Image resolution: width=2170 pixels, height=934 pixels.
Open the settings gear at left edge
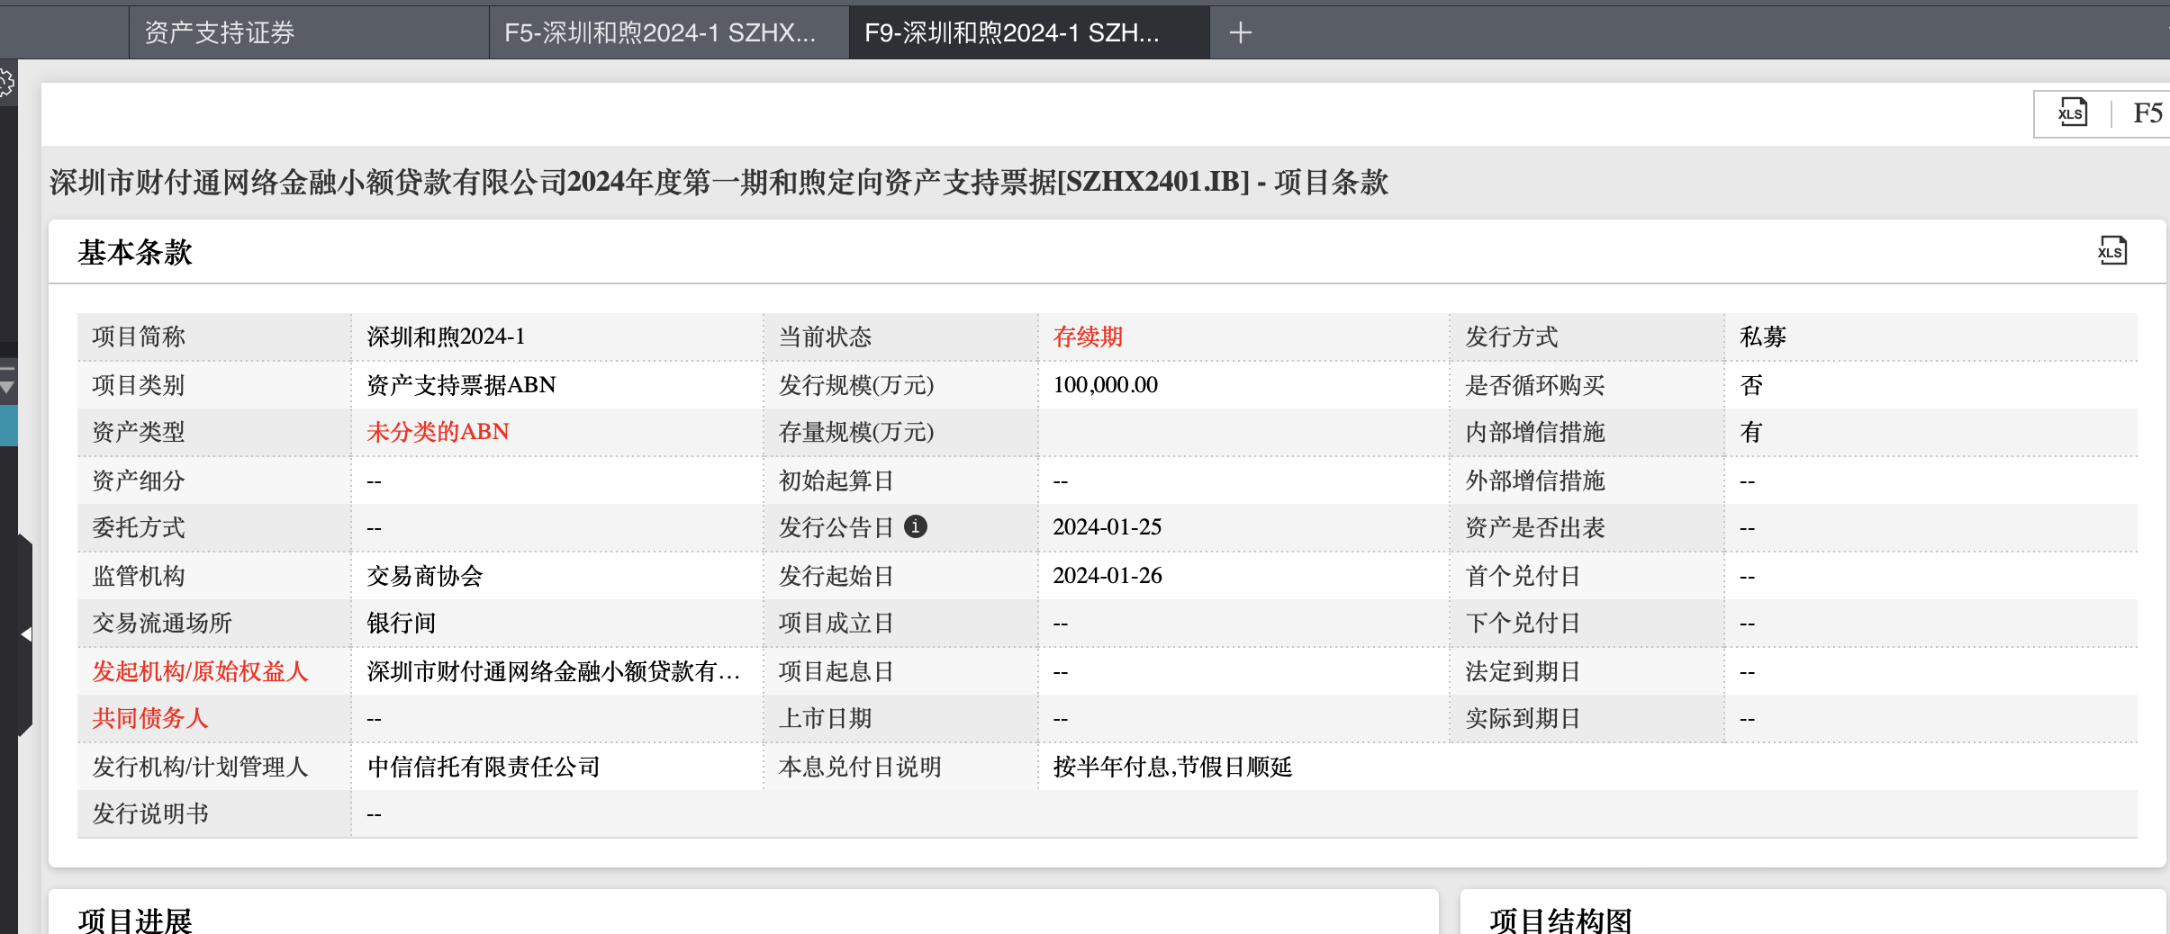(5, 84)
